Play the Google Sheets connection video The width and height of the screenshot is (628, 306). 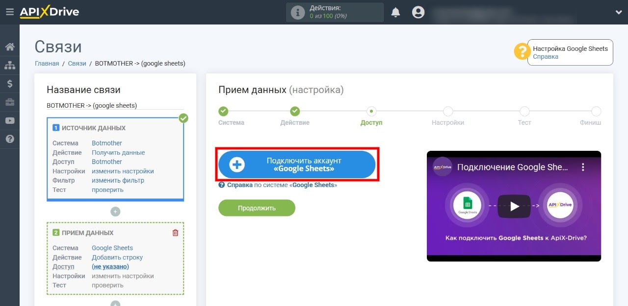[x=514, y=206]
